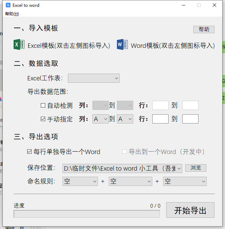Minimize the Excel to word window
Screen dimensions: 225x229
[x=184, y=5]
